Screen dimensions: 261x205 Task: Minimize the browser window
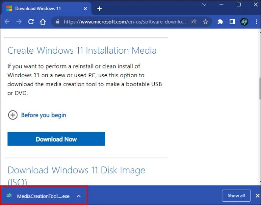coord(221,5)
